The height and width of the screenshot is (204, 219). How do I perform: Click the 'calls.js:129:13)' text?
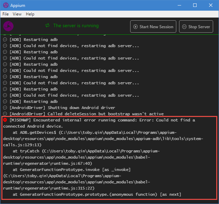coord(22,145)
